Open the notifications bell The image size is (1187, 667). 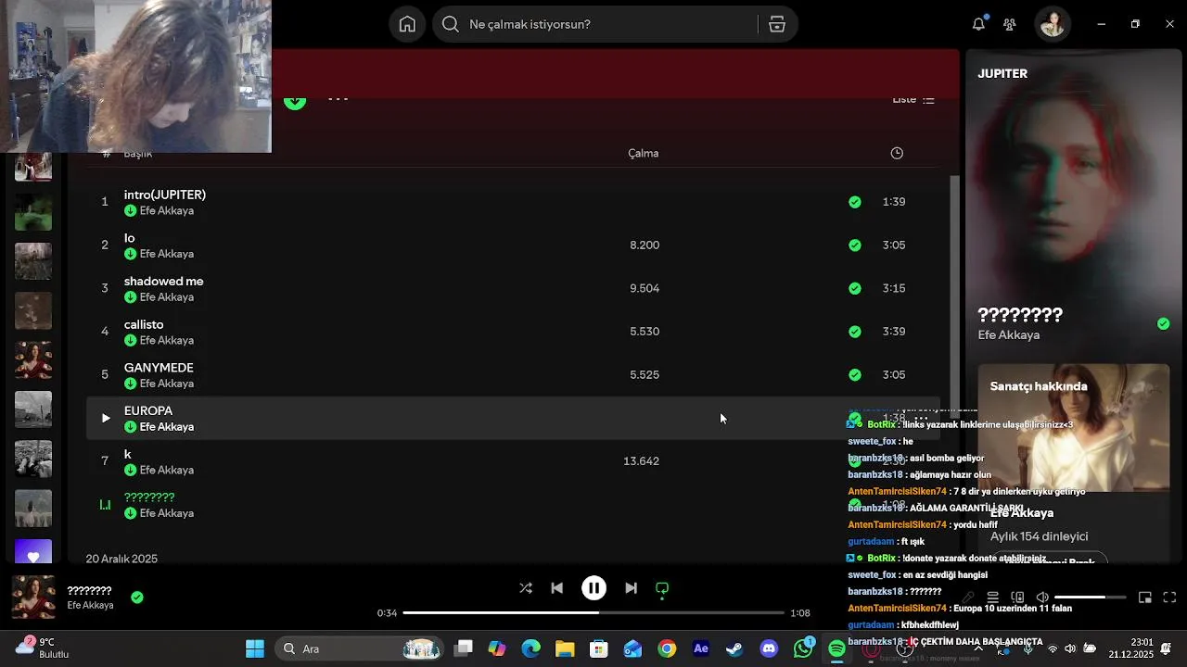click(978, 24)
